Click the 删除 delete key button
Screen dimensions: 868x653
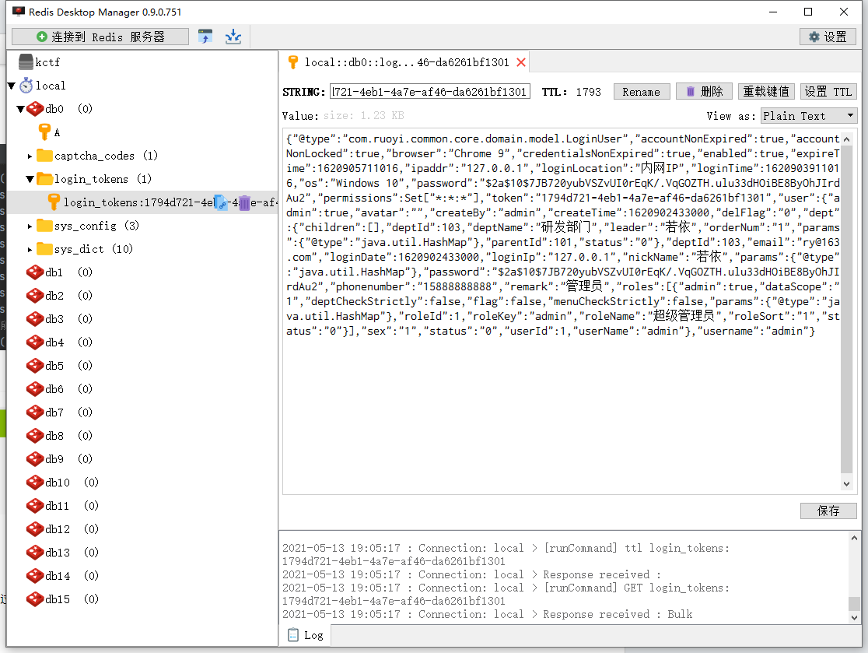[x=704, y=91]
